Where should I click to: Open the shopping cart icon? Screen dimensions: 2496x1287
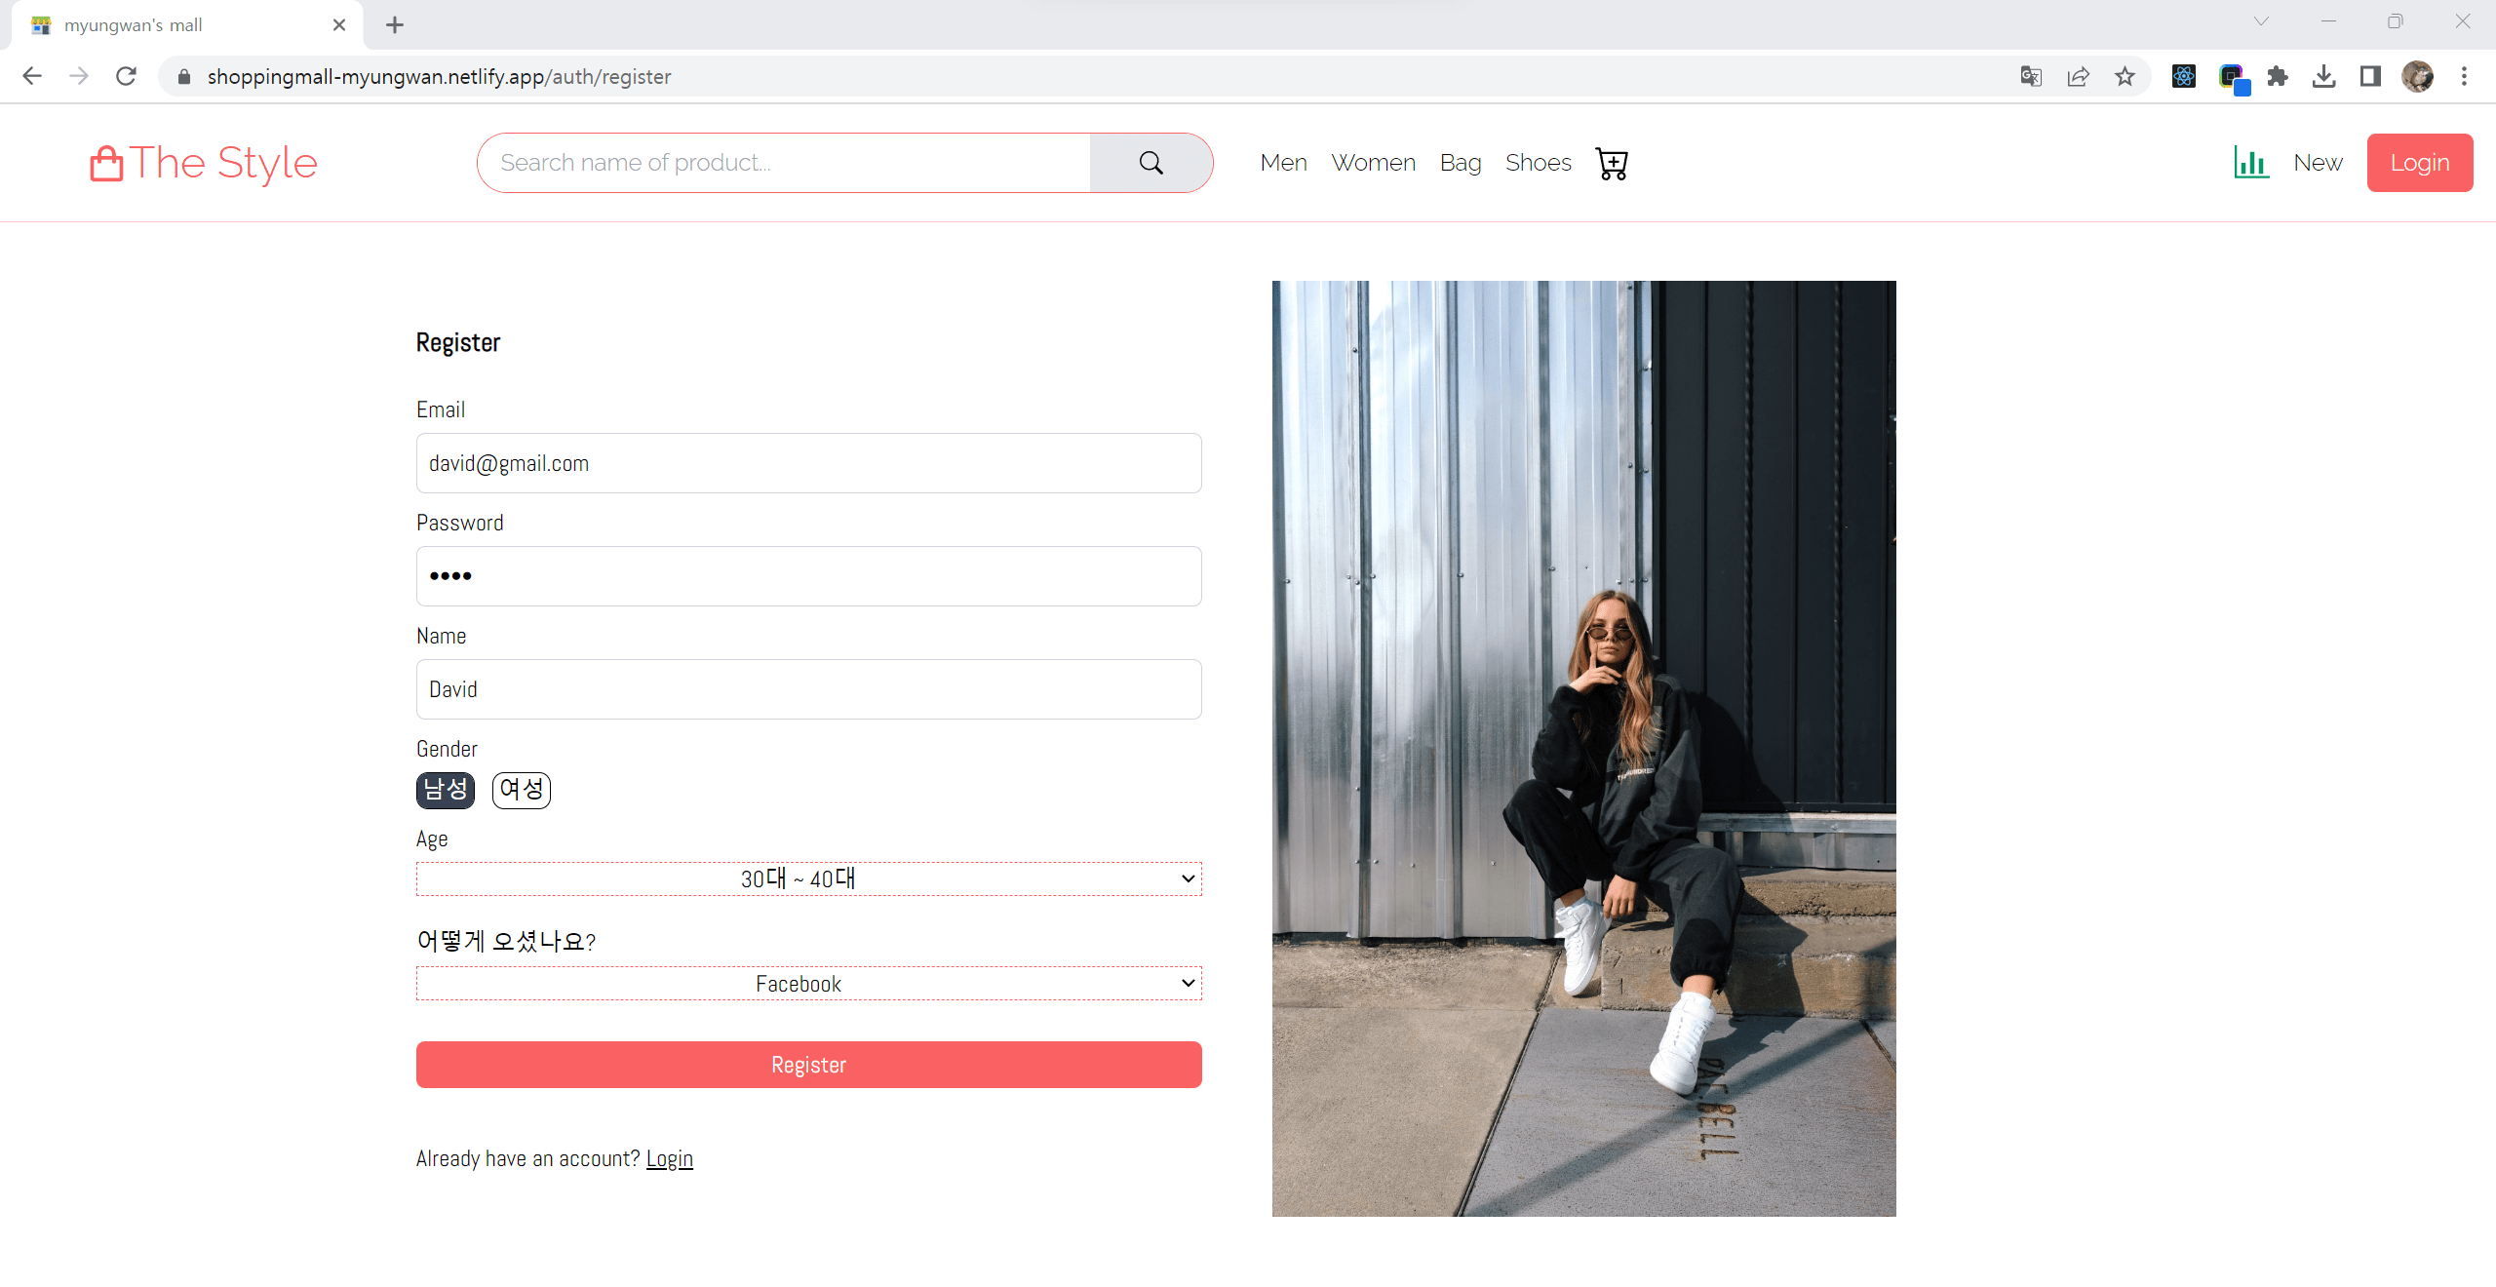click(x=1611, y=163)
